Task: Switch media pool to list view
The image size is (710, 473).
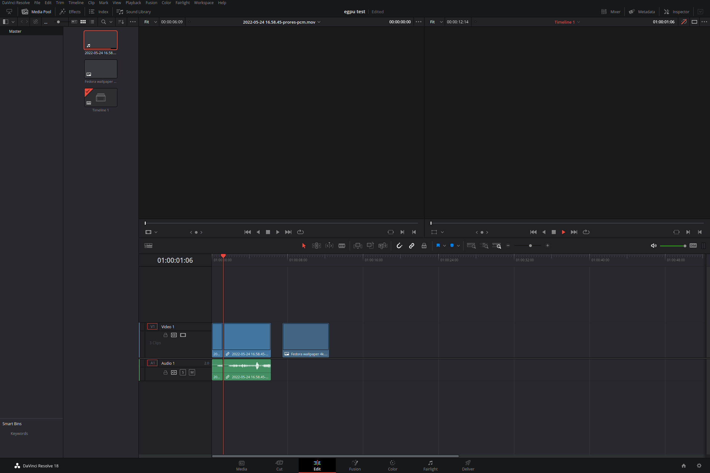Action: (92, 22)
